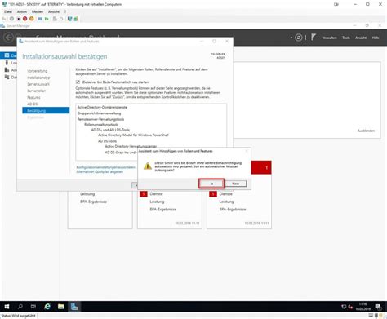Select the Installationstyp wizard step
Screen dimensions: 387x319
pyautogui.click(x=38, y=78)
